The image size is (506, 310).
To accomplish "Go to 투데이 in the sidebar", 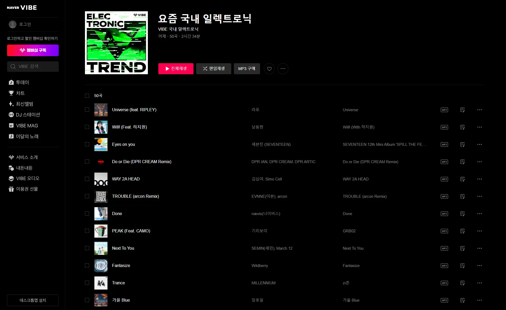I will [x=19, y=82].
